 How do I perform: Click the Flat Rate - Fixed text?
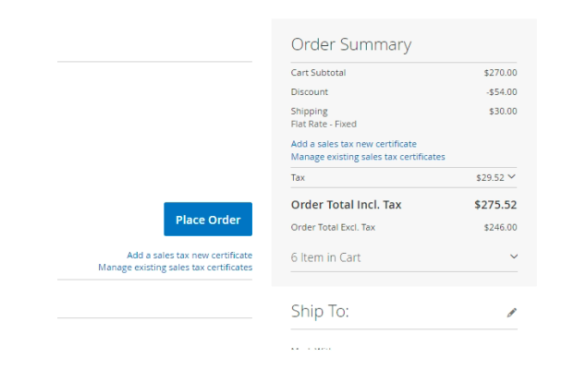pos(323,124)
